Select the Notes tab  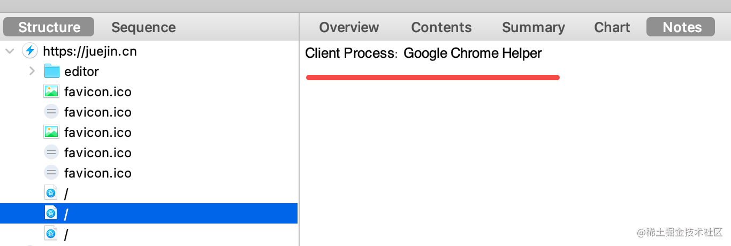tap(682, 27)
